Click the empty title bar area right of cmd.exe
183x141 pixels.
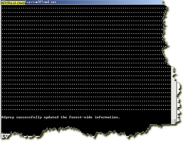coord(109,2)
